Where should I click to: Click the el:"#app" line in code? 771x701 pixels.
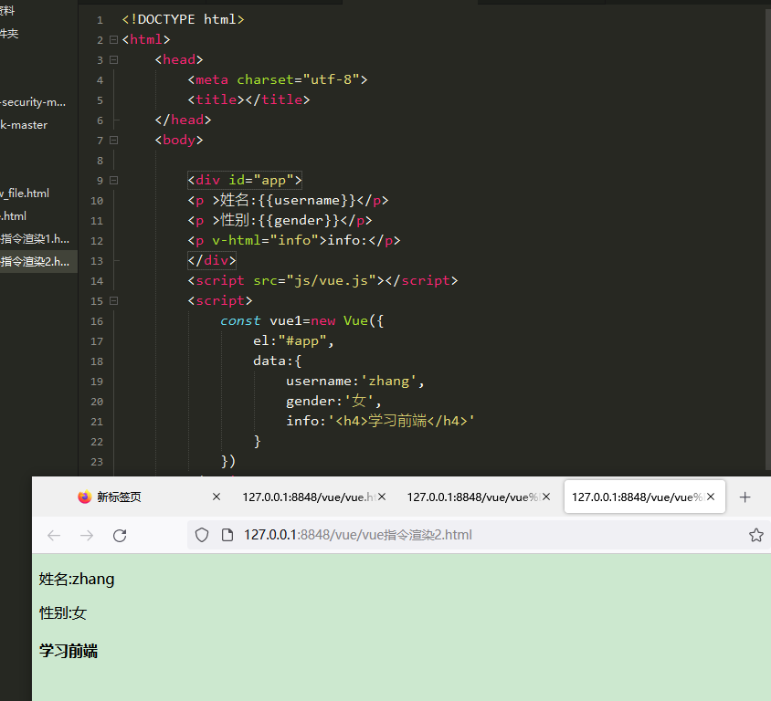pyautogui.click(x=293, y=341)
